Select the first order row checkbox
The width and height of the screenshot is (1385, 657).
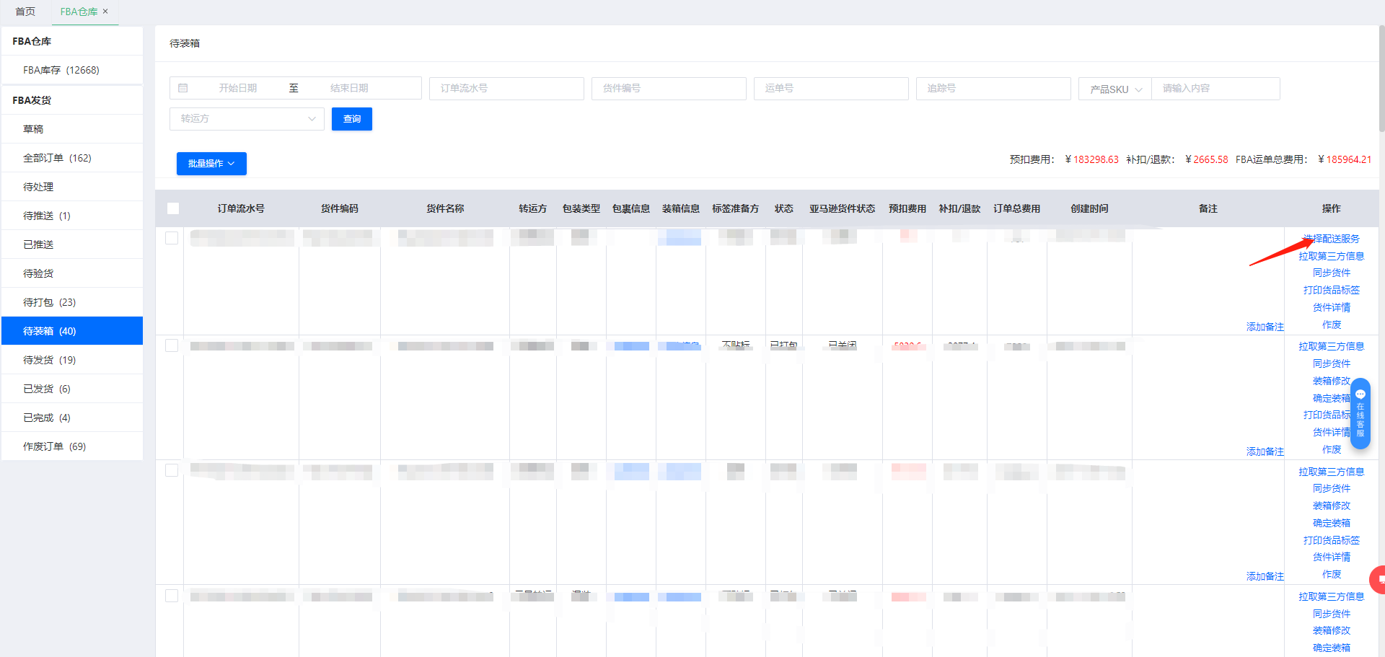coord(172,238)
